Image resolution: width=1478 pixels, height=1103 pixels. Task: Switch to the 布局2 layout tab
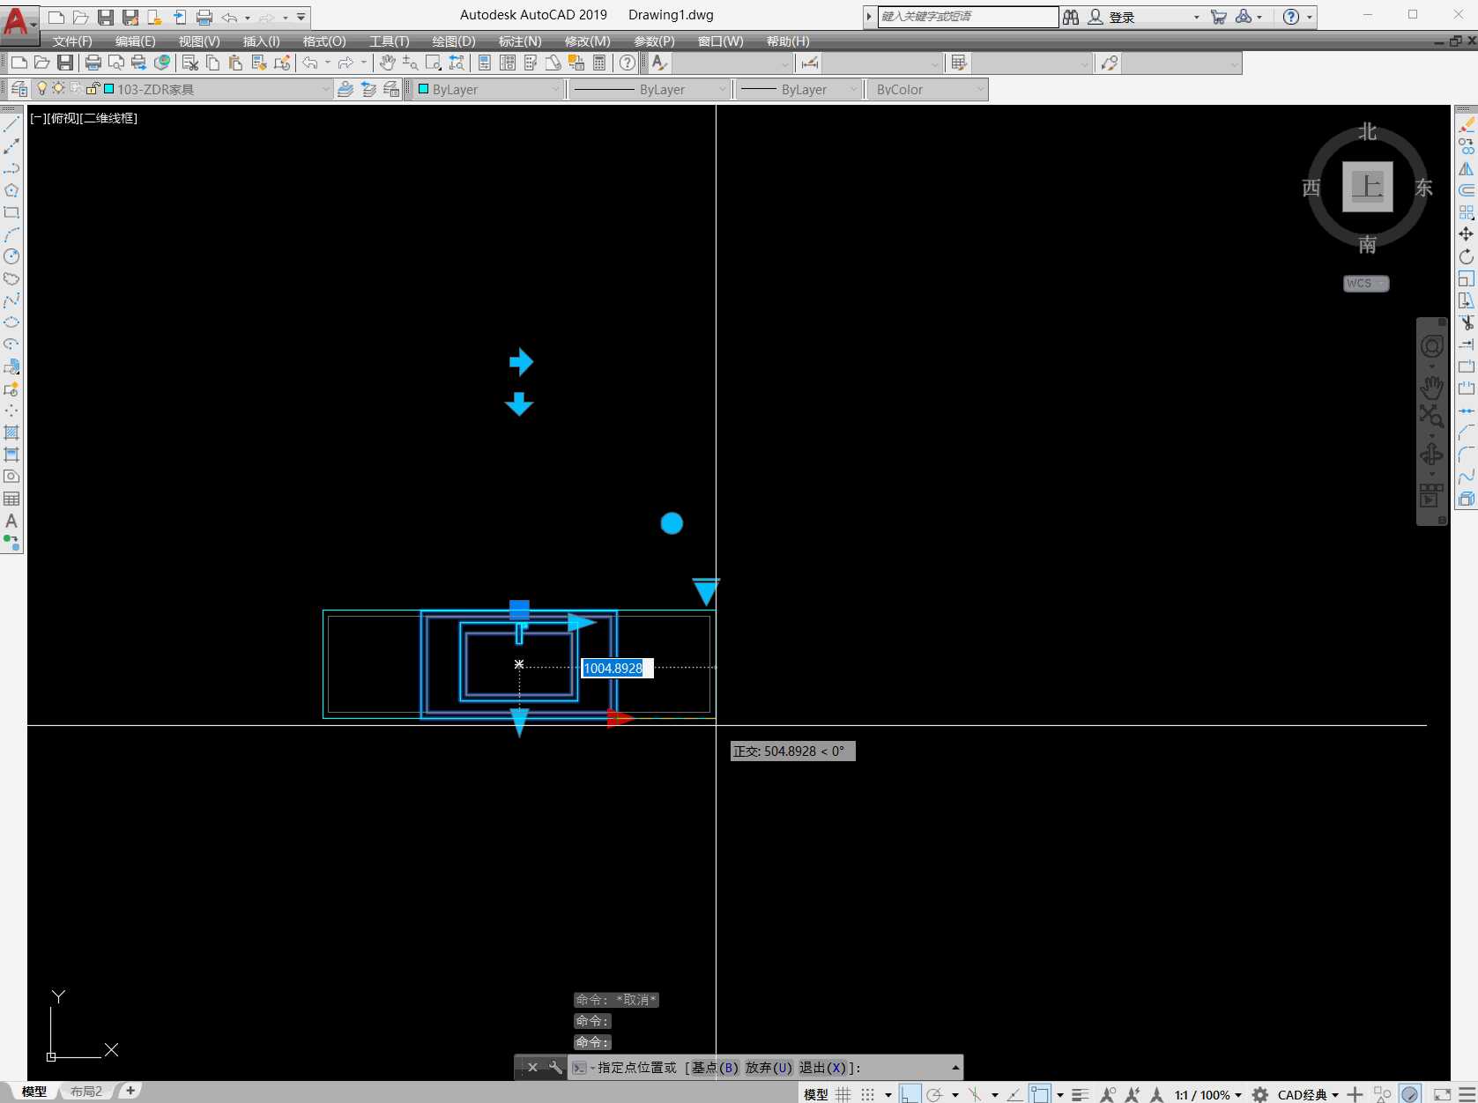coord(86,1092)
